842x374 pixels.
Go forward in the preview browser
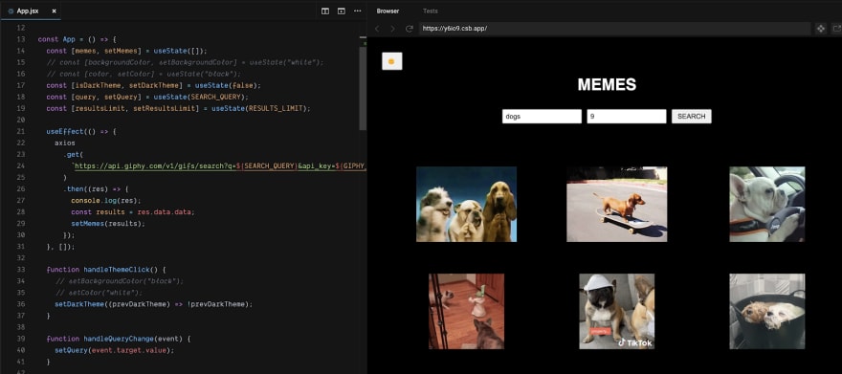coord(392,29)
